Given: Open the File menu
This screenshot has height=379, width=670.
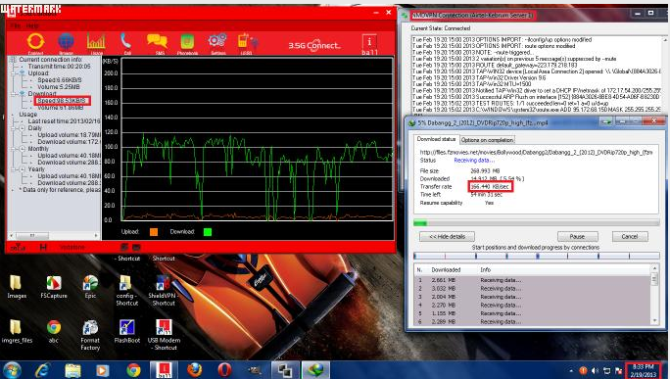Looking at the screenshot, I should coord(16,26).
